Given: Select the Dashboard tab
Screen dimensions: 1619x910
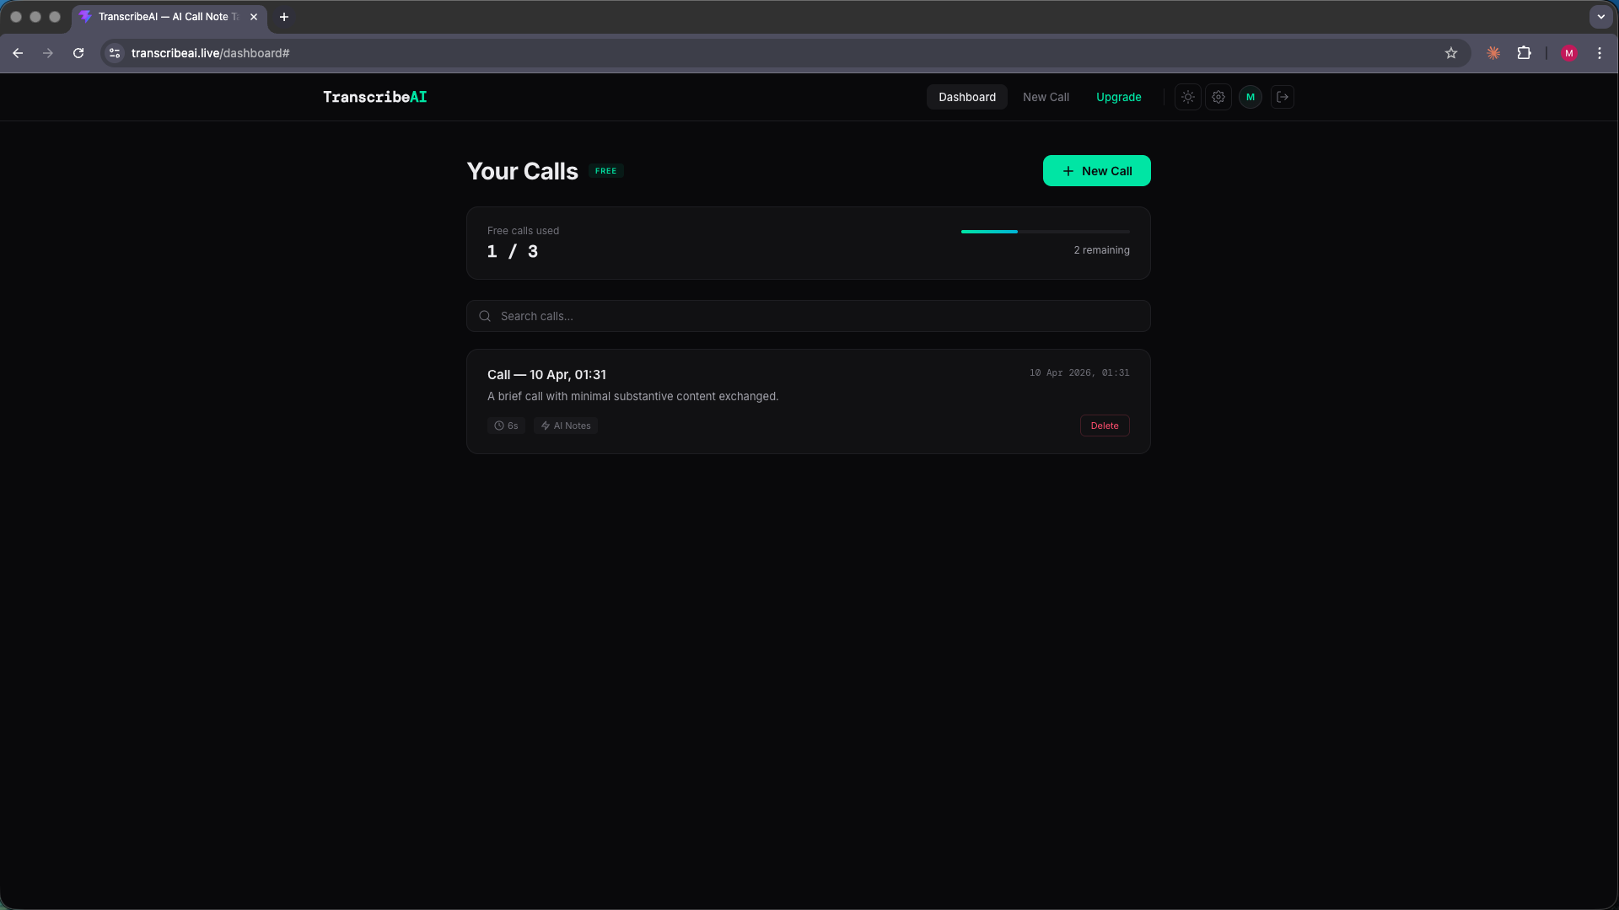Looking at the screenshot, I should [966, 97].
